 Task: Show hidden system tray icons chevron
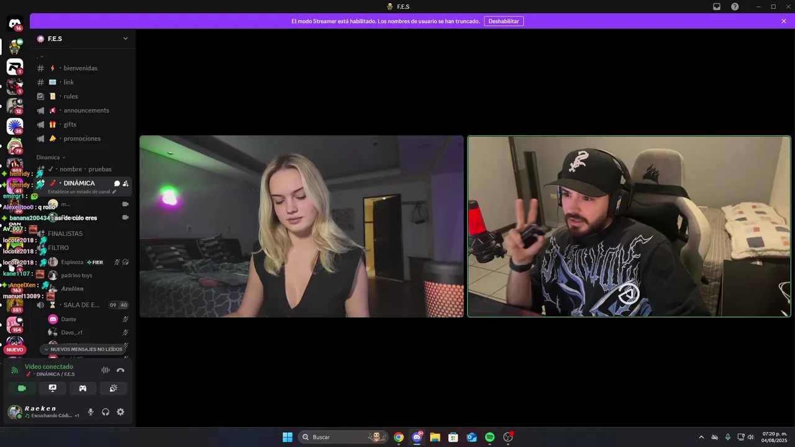[701, 437]
